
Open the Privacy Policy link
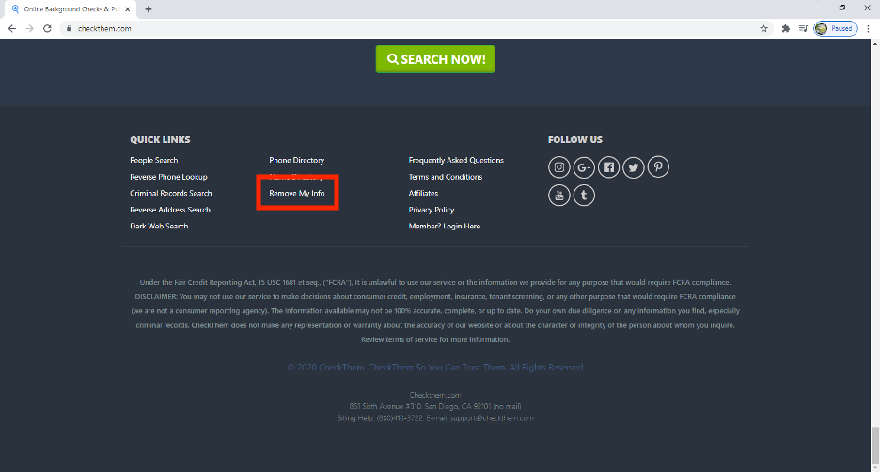coord(431,210)
